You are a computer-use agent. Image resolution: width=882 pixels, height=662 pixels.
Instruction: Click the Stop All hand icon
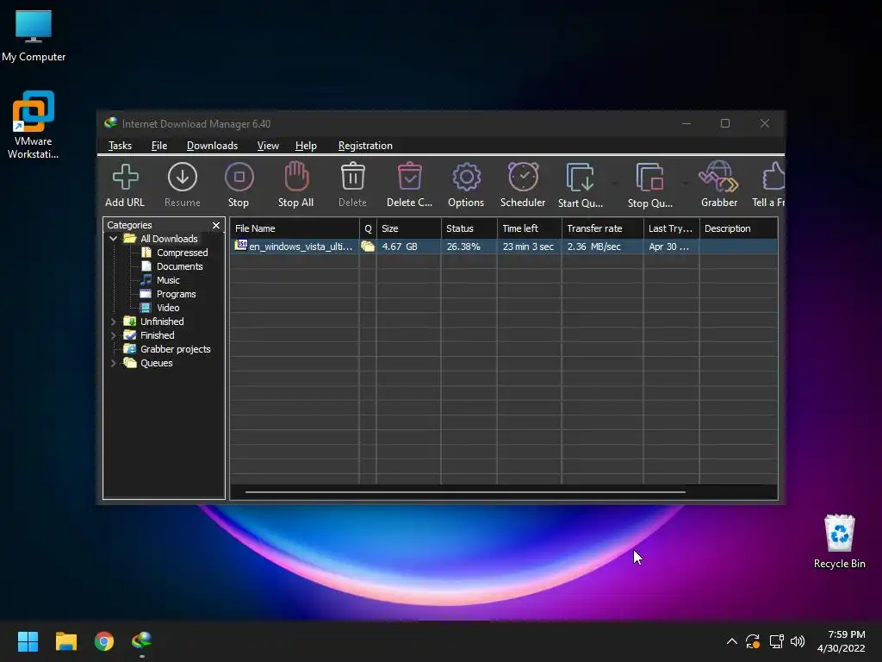[296, 176]
